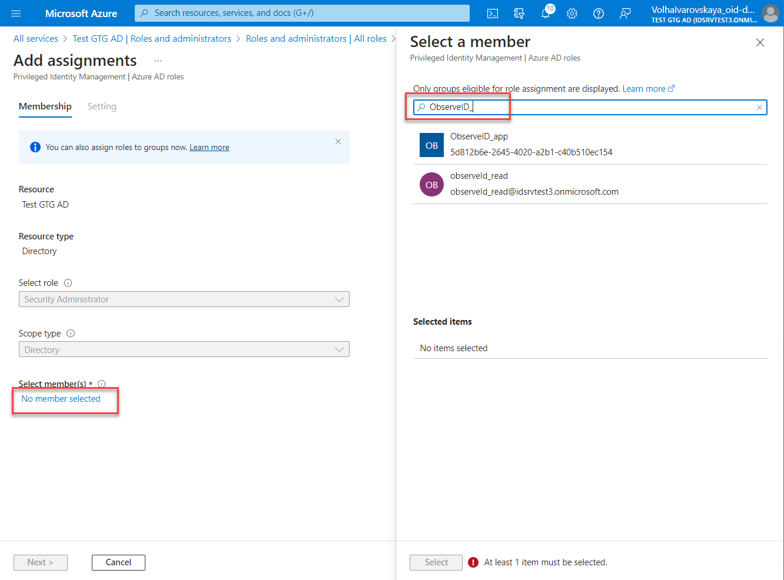Click the Feedback icon in header

tap(625, 14)
